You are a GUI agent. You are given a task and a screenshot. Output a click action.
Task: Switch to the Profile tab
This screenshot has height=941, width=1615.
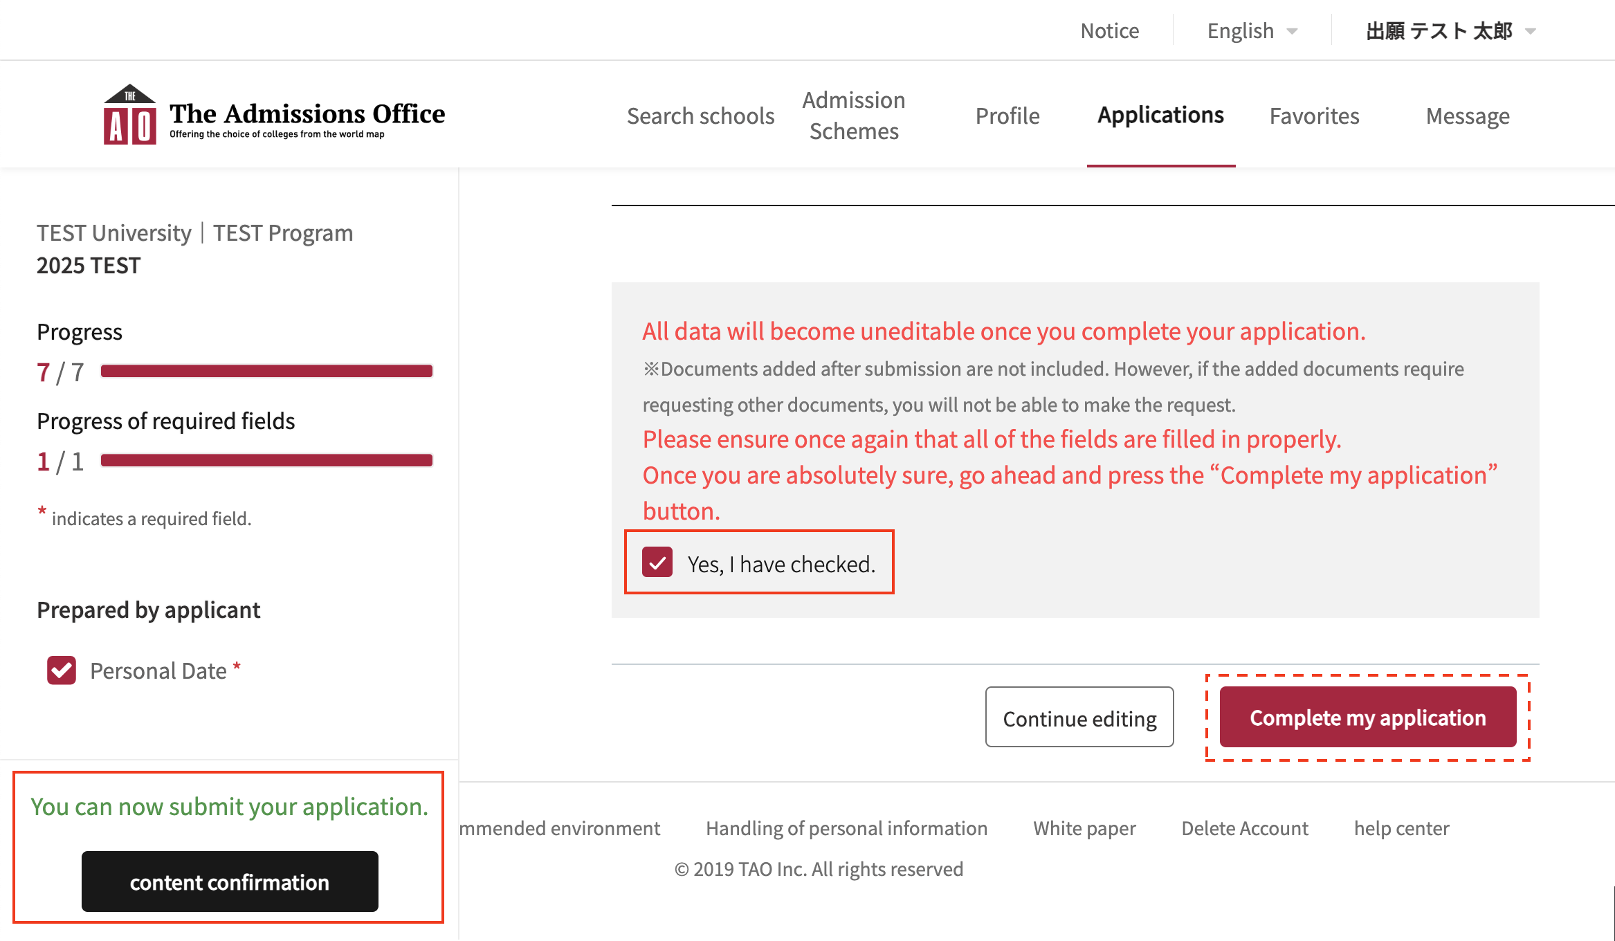click(1007, 116)
